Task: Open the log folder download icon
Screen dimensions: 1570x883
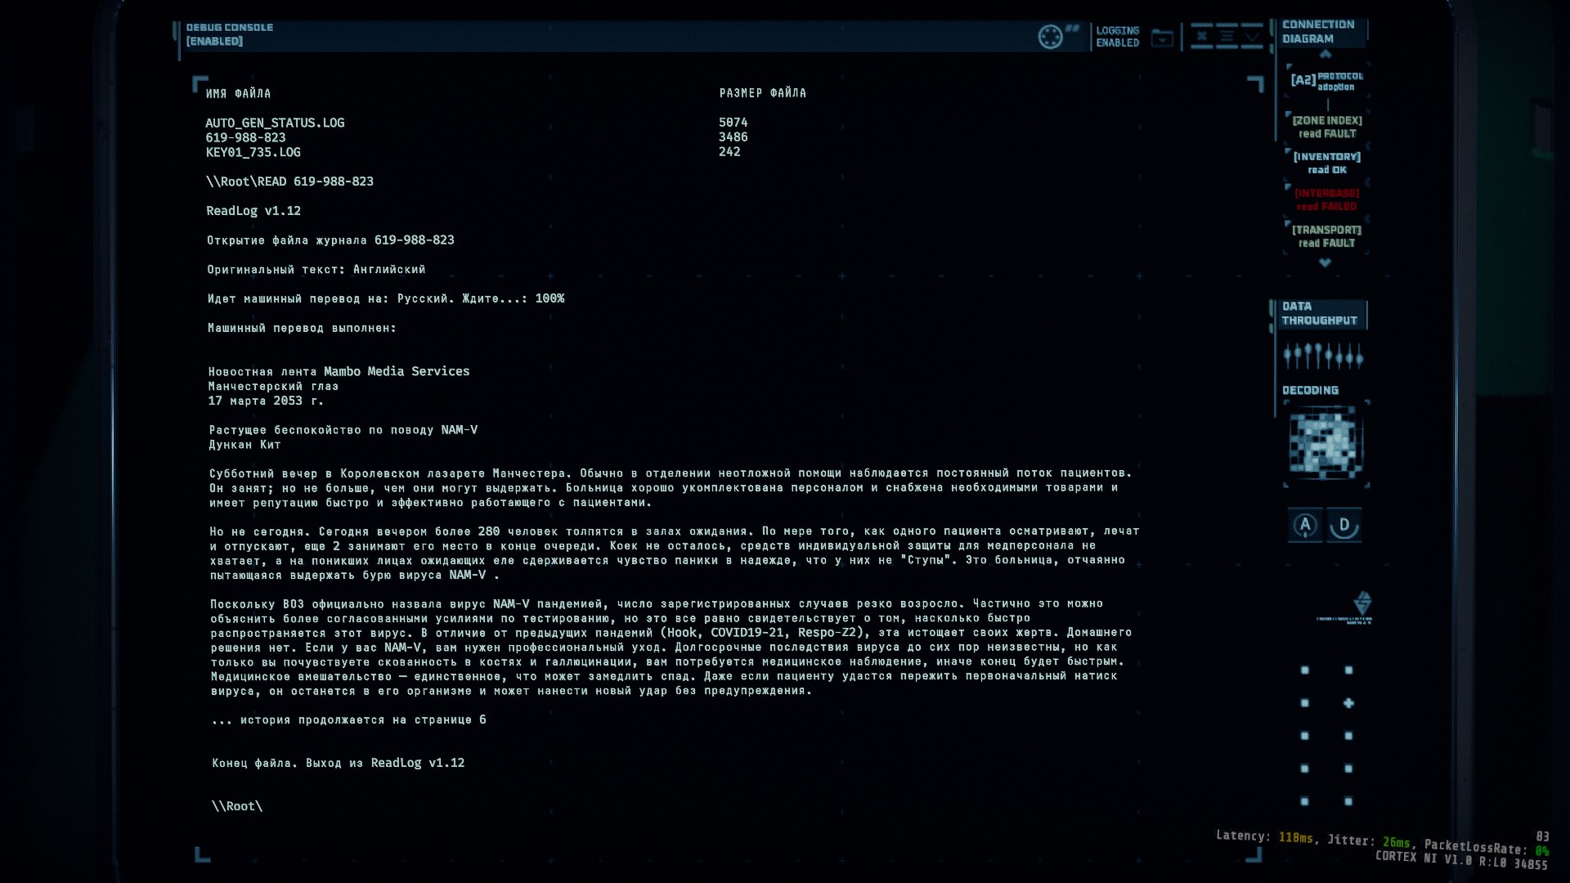Action: (x=1162, y=38)
